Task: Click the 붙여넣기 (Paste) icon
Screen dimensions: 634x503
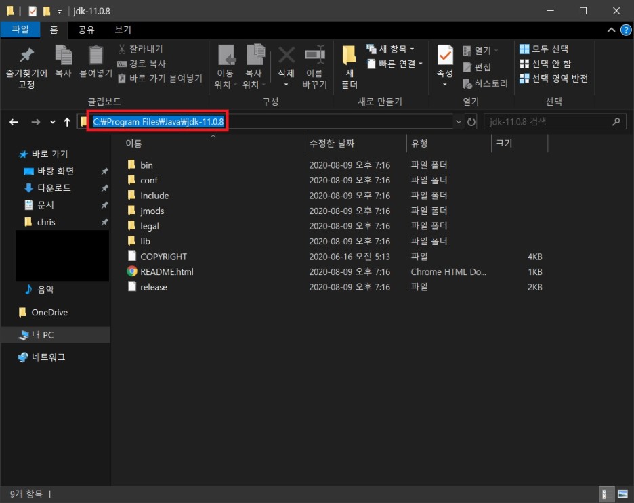Action: tap(96, 61)
